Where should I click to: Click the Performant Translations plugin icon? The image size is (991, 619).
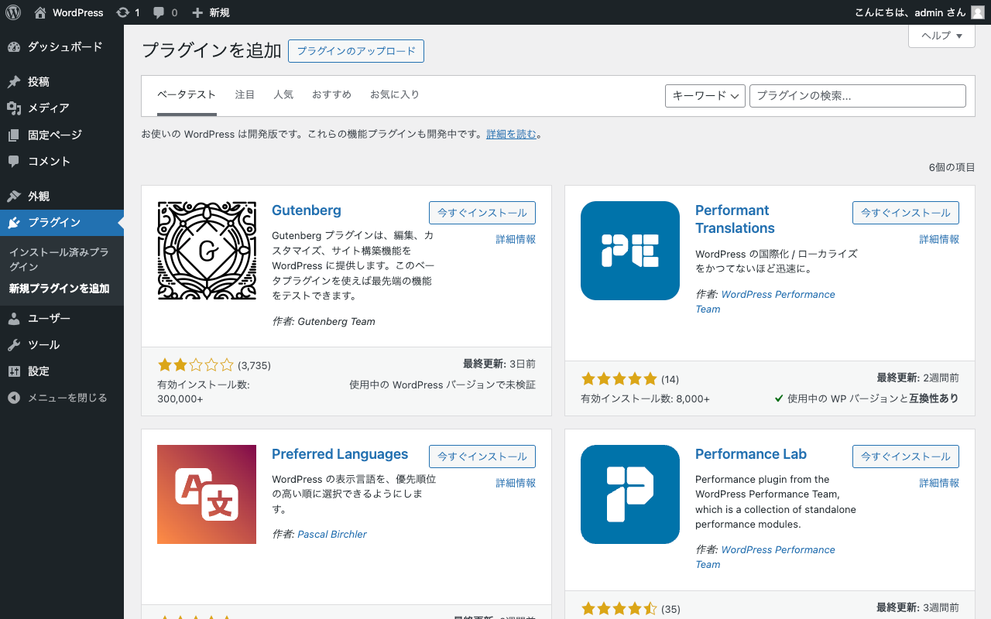[630, 251]
